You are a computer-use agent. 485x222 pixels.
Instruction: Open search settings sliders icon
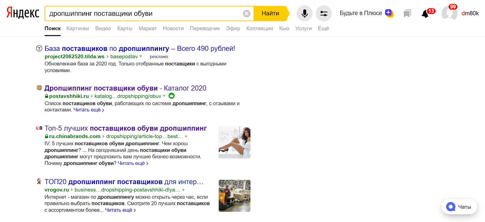pyautogui.click(x=324, y=13)
